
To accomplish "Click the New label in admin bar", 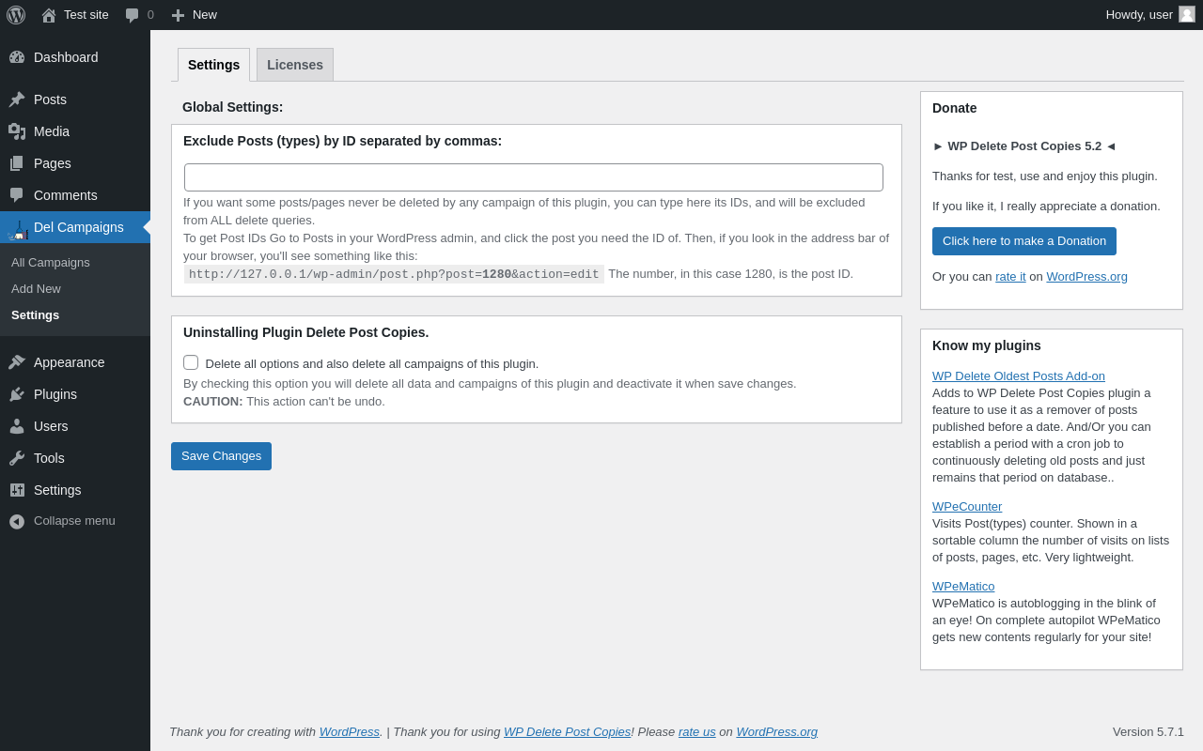I will coord(205,15).
